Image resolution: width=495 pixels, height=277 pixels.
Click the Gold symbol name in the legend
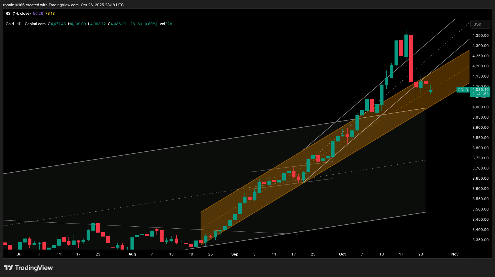click(9, 24)
